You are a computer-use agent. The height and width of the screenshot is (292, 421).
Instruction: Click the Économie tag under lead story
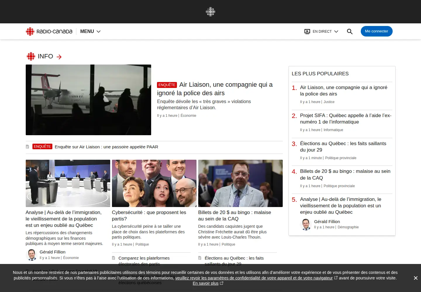point(188,116)
